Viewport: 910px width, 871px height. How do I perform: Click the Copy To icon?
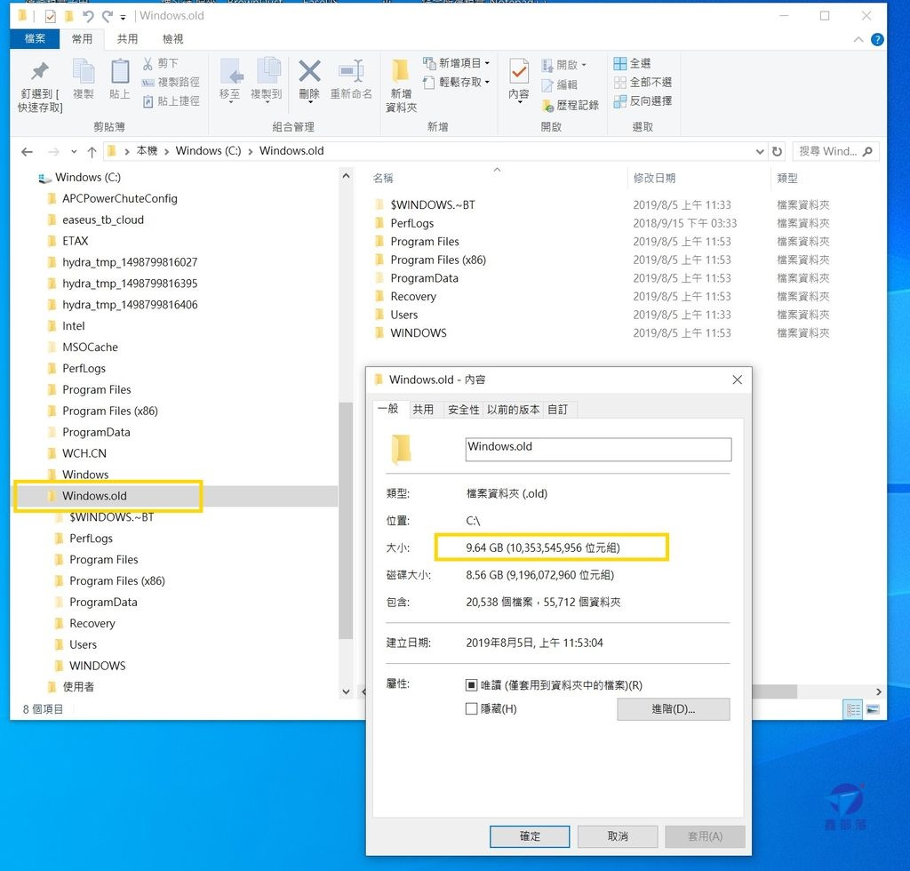click(267, 72)
